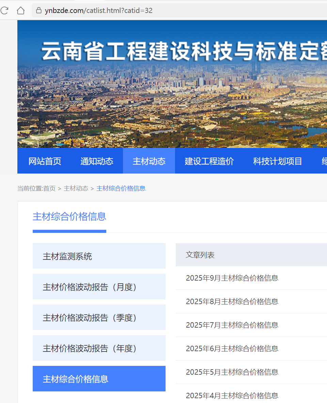327x403 pixels.
Task: Open 主材价格波动报告（季度）sidebar item
Action: pyautogui.click(x=99, y=317)
